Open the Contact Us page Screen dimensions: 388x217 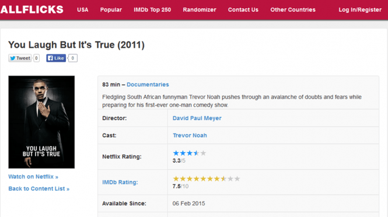pyautogui.click(x=243, y=10)
